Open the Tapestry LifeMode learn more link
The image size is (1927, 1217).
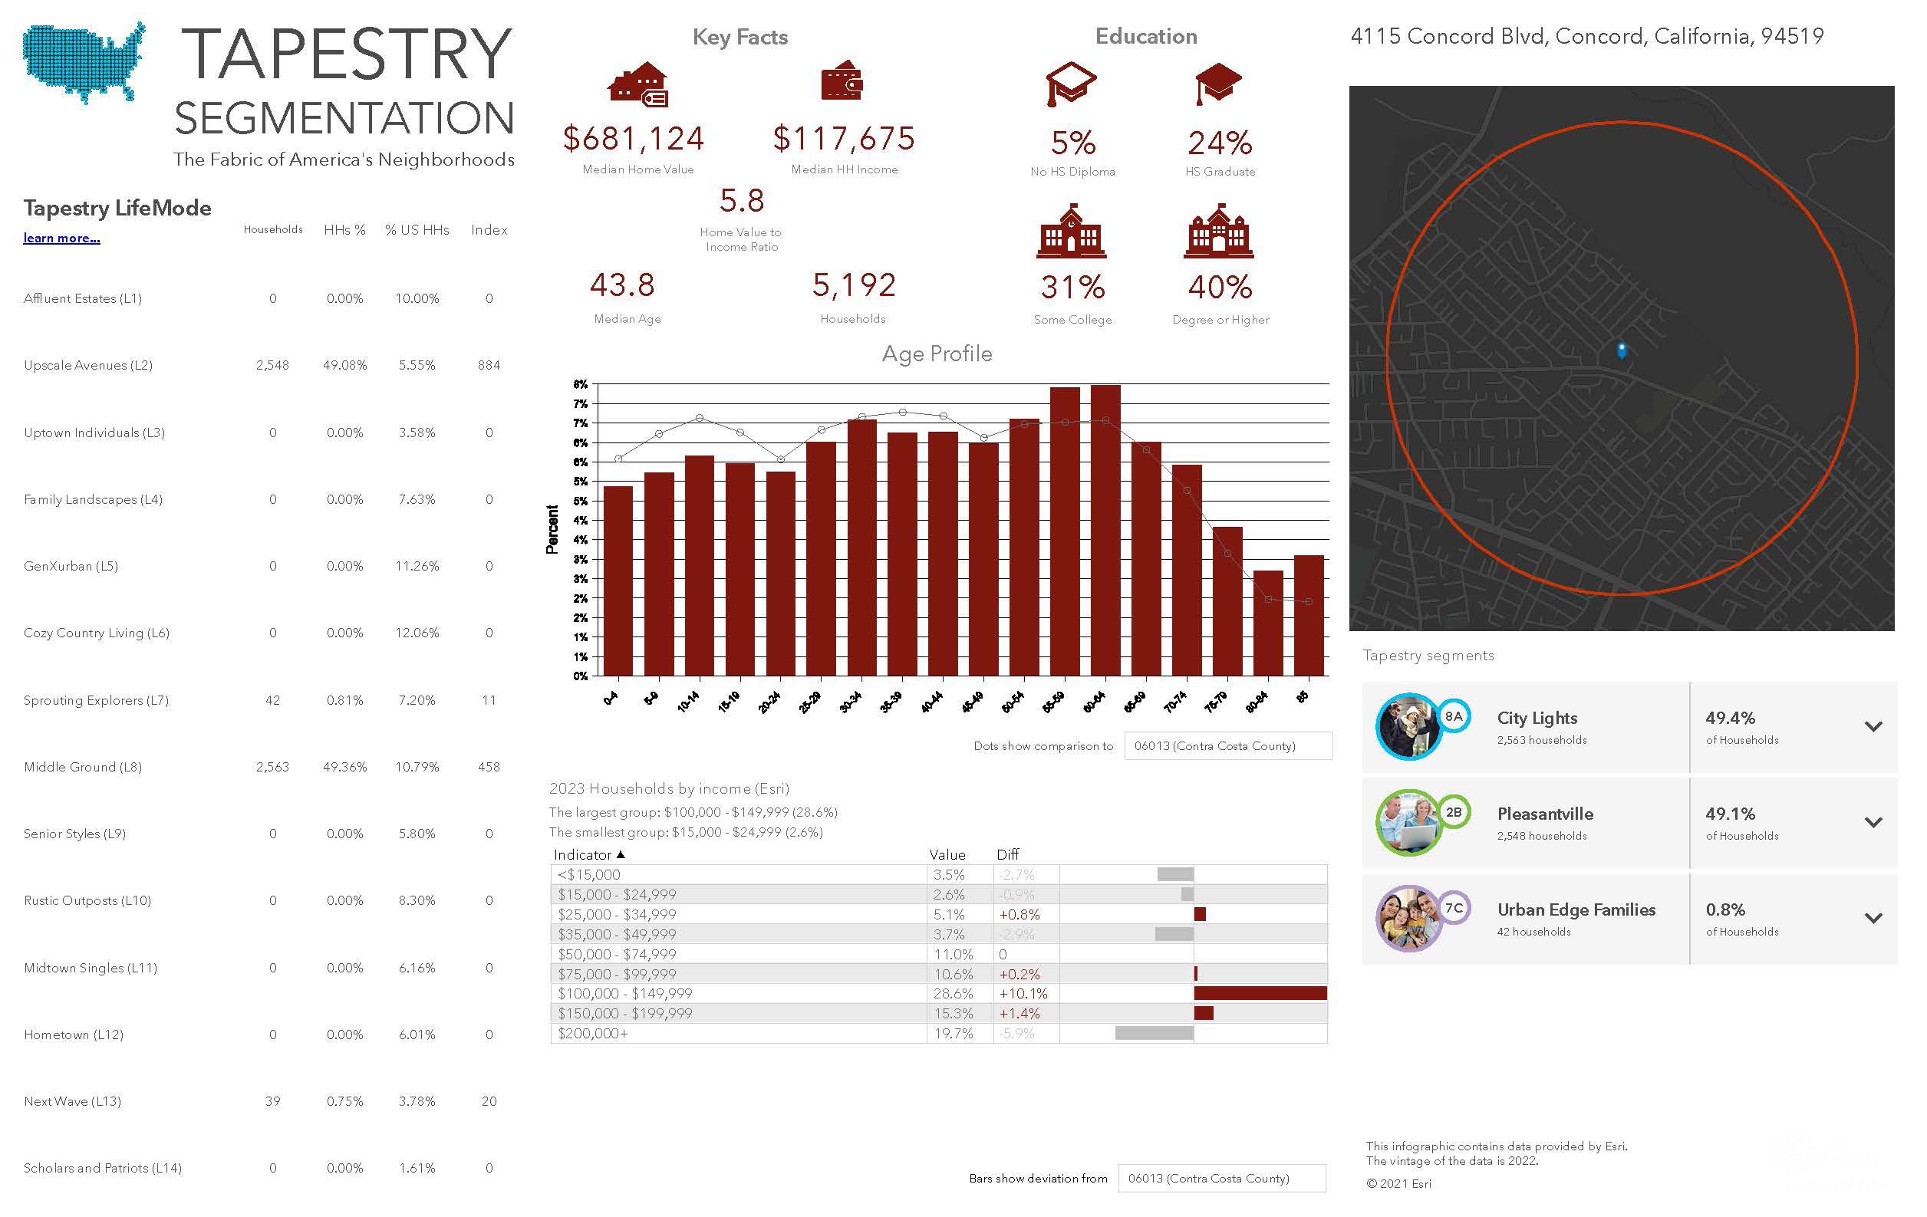(61, 238)
